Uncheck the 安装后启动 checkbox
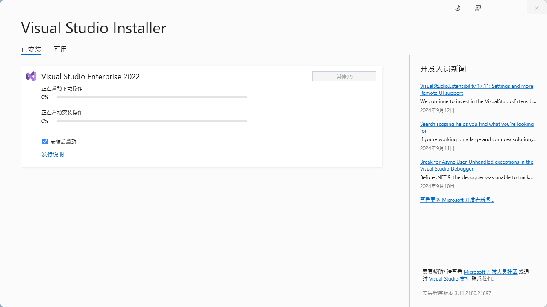 (x=45, y=142)
